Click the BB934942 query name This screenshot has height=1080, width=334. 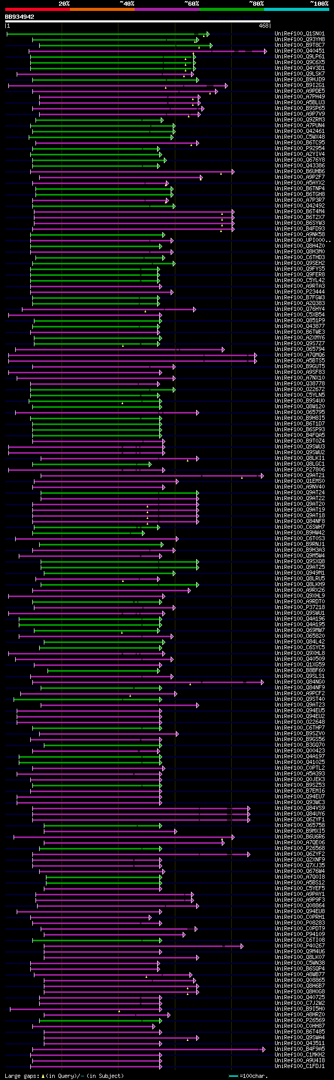20,17
